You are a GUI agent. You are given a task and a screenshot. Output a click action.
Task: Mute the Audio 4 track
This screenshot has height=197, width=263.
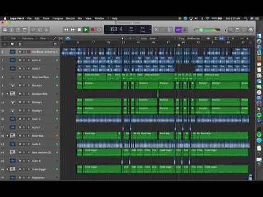[x=20, y=60]
